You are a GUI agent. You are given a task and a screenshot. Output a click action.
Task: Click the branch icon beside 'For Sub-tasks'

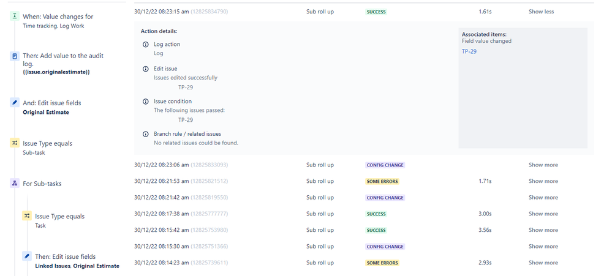pos(15,183)
